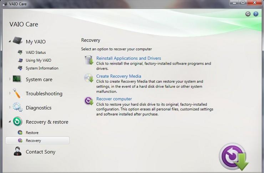
Task: Open the Diagnostics category
Action: point(39,108)
